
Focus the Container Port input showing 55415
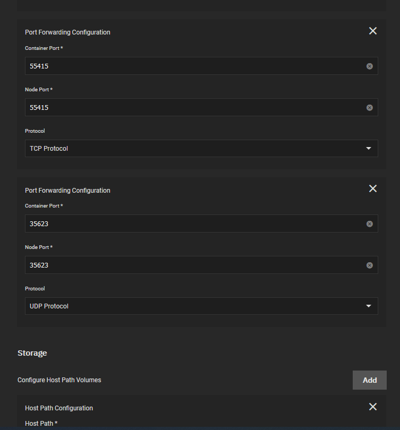pyautogui.click(x=196, y=66)
